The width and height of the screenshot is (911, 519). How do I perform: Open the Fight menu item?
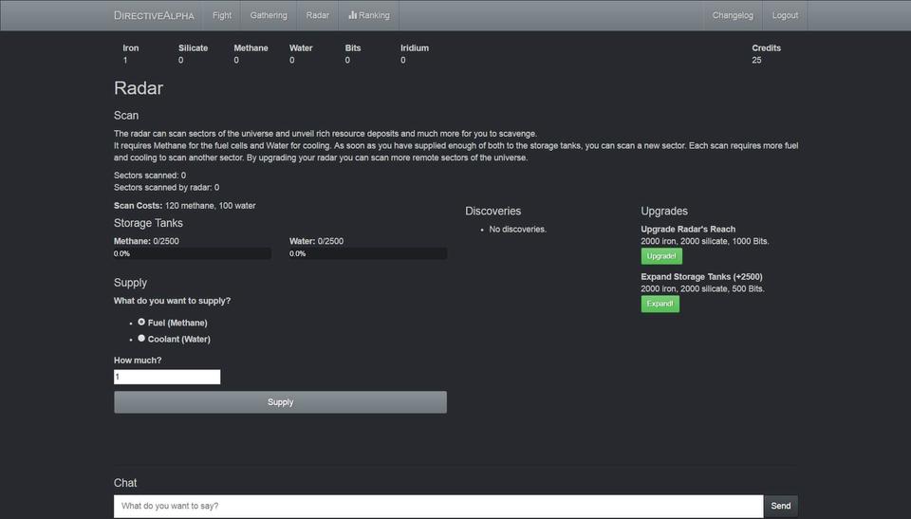[x=222, y=15]
